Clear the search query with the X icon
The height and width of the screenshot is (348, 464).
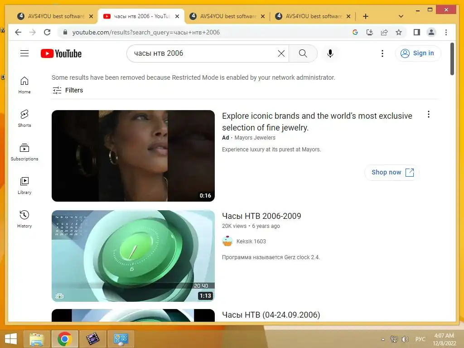(x=281, y=53)
